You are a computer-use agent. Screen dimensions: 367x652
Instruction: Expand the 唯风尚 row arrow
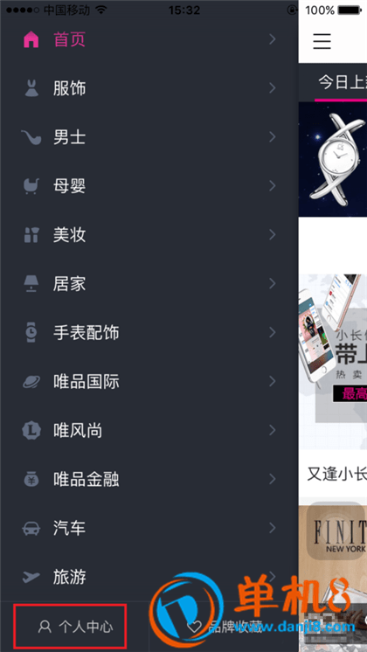pos(273,430)
